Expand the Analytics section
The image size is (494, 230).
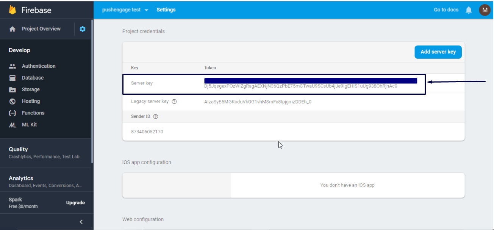click(21, 178)
